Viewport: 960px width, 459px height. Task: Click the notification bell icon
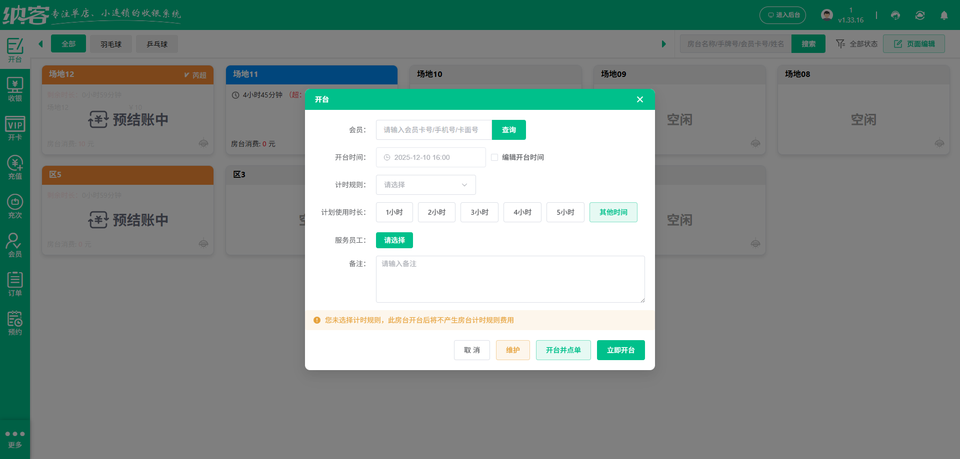[944, 15]
